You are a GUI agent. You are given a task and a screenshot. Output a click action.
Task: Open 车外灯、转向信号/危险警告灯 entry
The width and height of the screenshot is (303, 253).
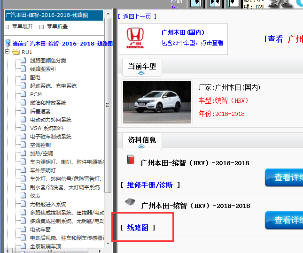point(66,179)
